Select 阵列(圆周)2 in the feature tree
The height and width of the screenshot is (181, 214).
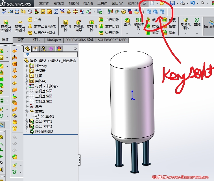(x=44, y=132)
